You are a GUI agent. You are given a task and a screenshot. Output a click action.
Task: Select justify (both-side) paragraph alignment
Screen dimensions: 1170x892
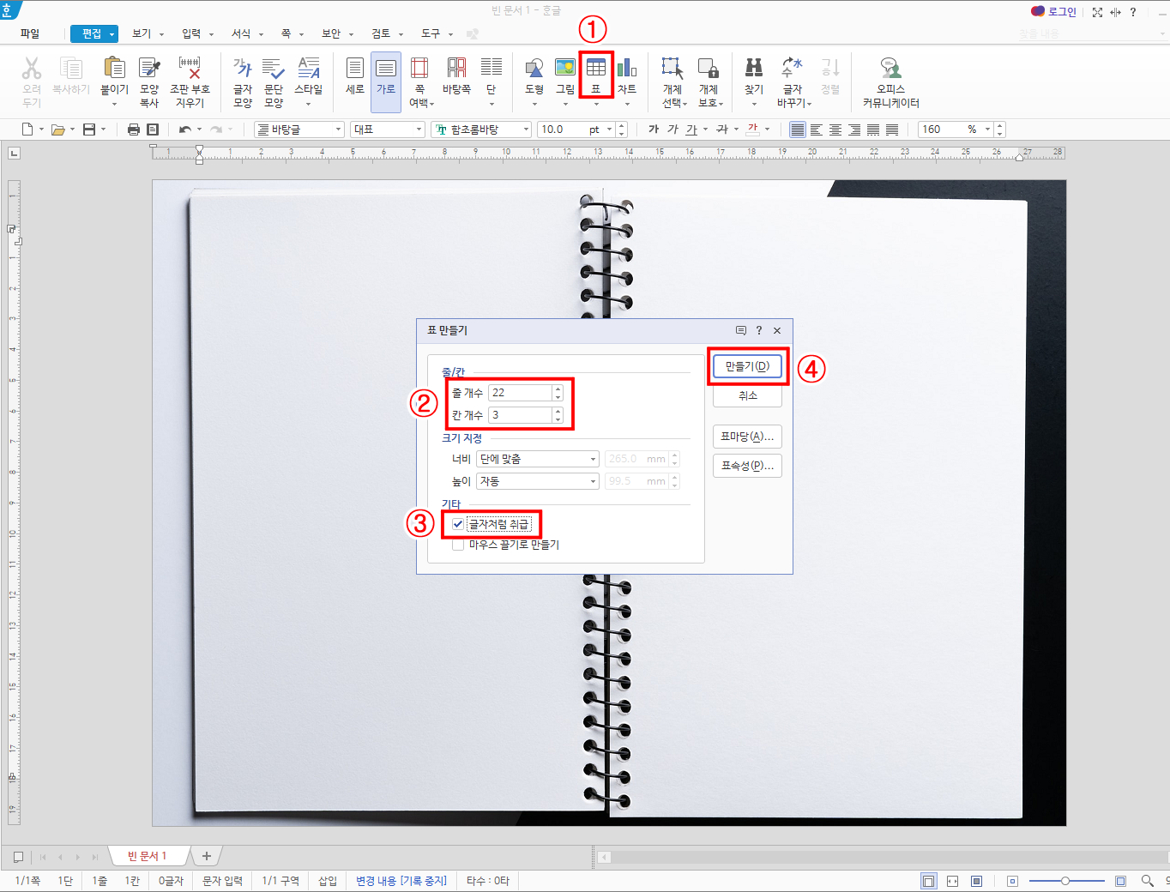(x=798, y=130)
